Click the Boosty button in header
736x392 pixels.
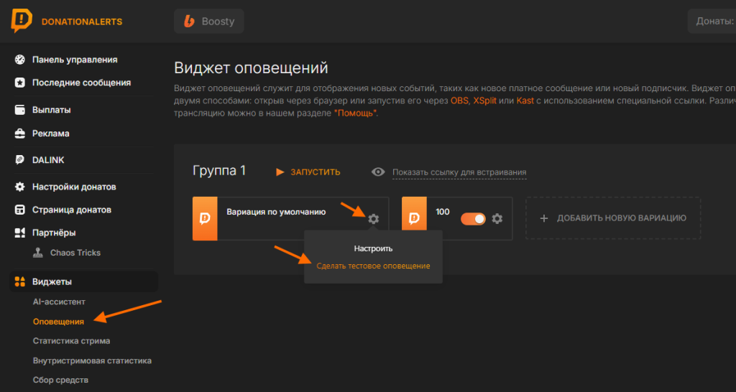tap(209, 21)
